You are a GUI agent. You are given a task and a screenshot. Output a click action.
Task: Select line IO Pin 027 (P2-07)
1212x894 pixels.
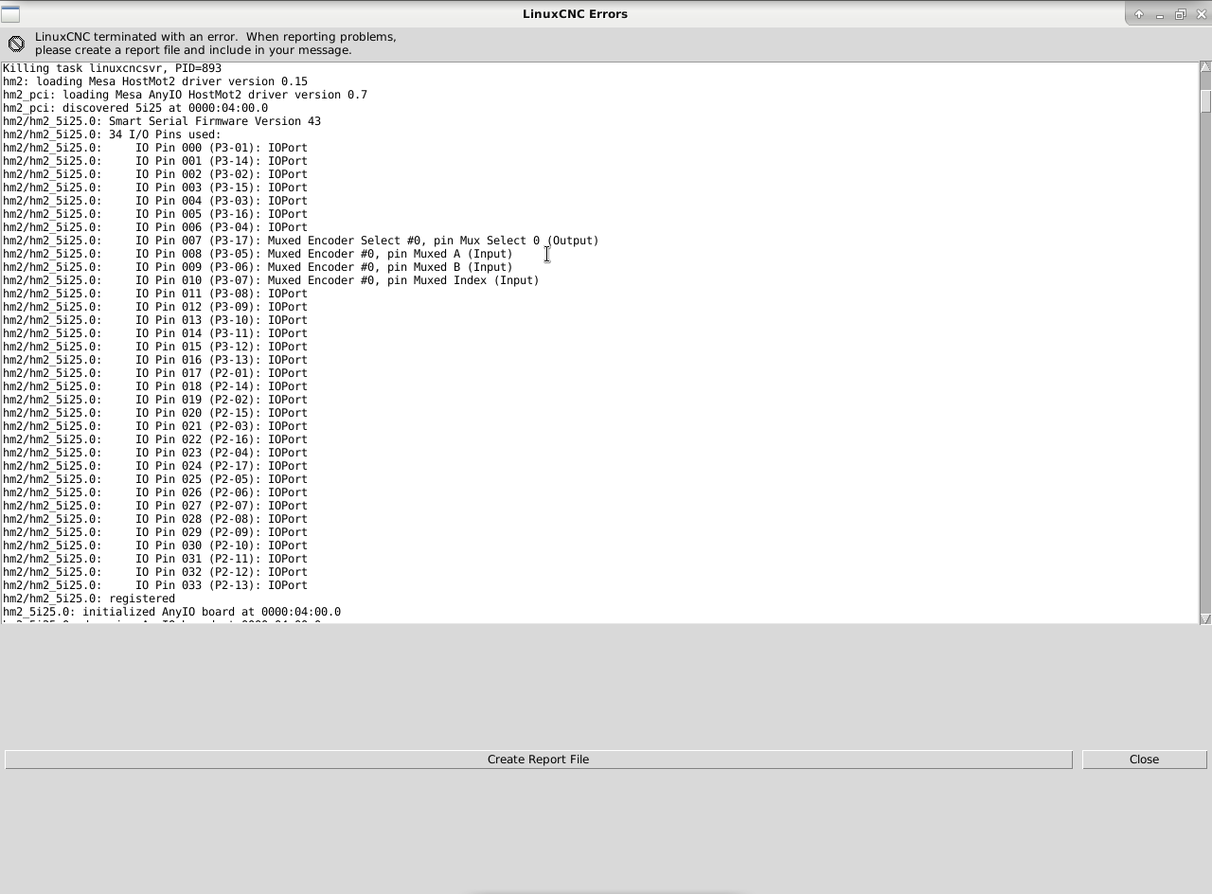[x=155, y=506]
